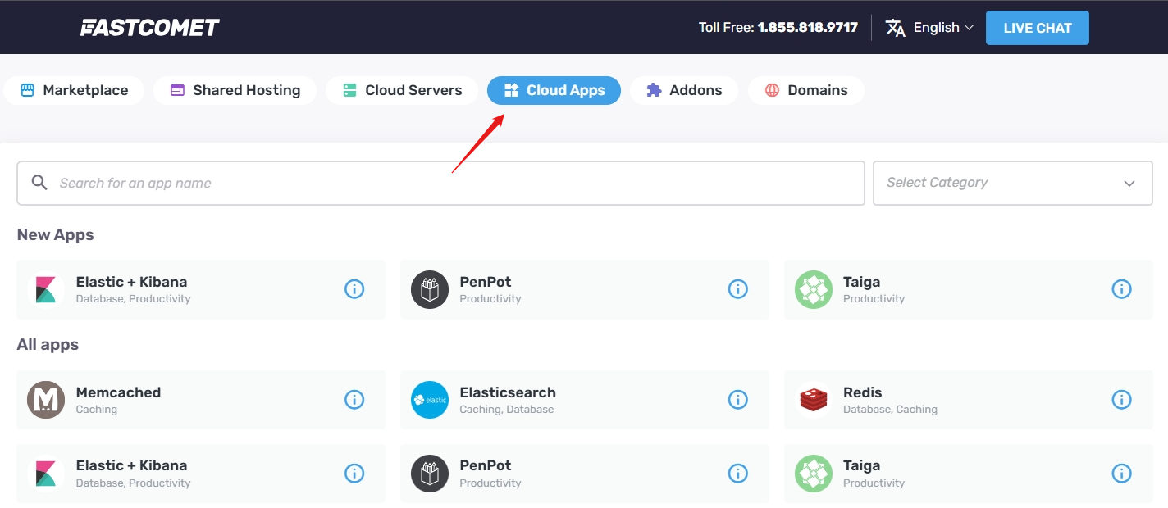Click PenPot title under New Apps
Screen dimensions: 1168x508
coord(486,282)
